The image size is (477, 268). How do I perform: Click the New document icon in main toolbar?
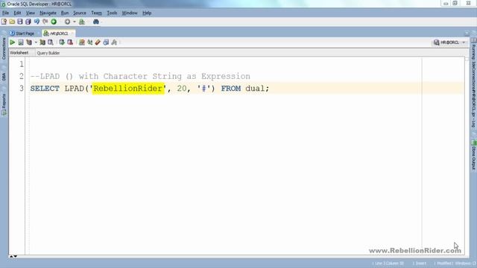pos(4,22)
